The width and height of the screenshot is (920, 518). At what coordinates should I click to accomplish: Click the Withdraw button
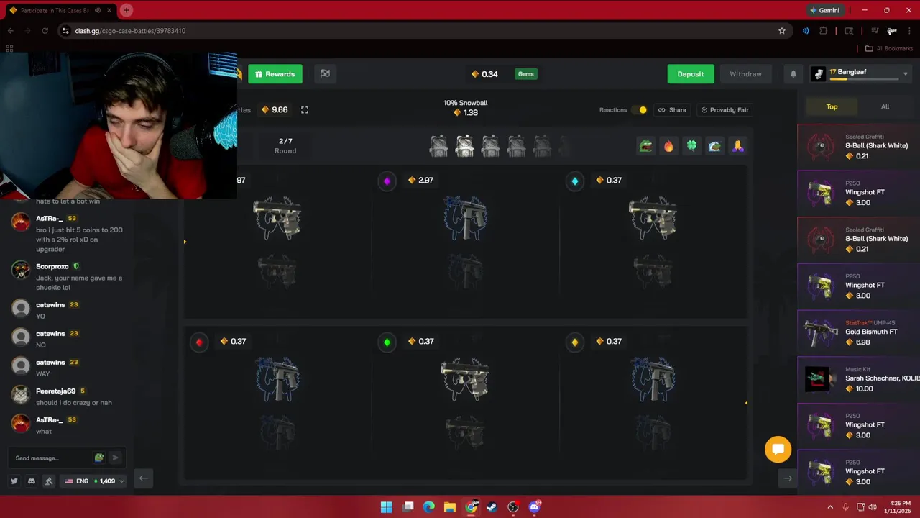click(x=745, y=74)
